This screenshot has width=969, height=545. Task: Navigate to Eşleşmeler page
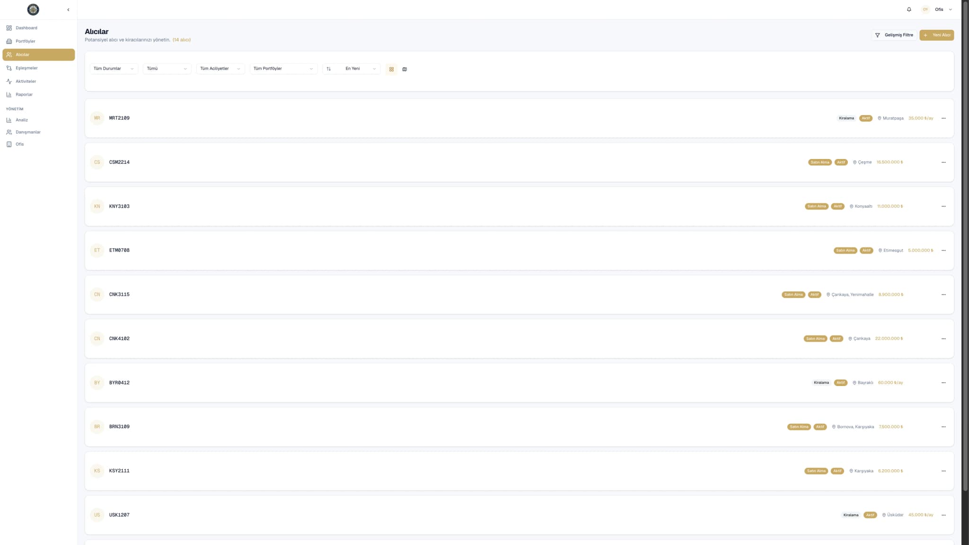38,68
